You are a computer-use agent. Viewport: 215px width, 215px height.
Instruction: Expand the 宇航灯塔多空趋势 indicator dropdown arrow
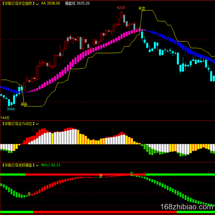(x=37, y=3)
